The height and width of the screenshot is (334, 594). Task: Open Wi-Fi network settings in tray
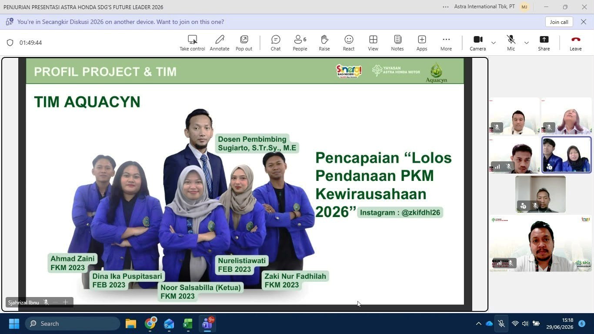point(515,324)
